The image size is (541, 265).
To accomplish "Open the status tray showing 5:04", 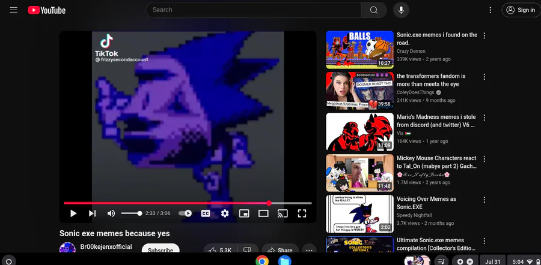I will [x=524, y=261].
